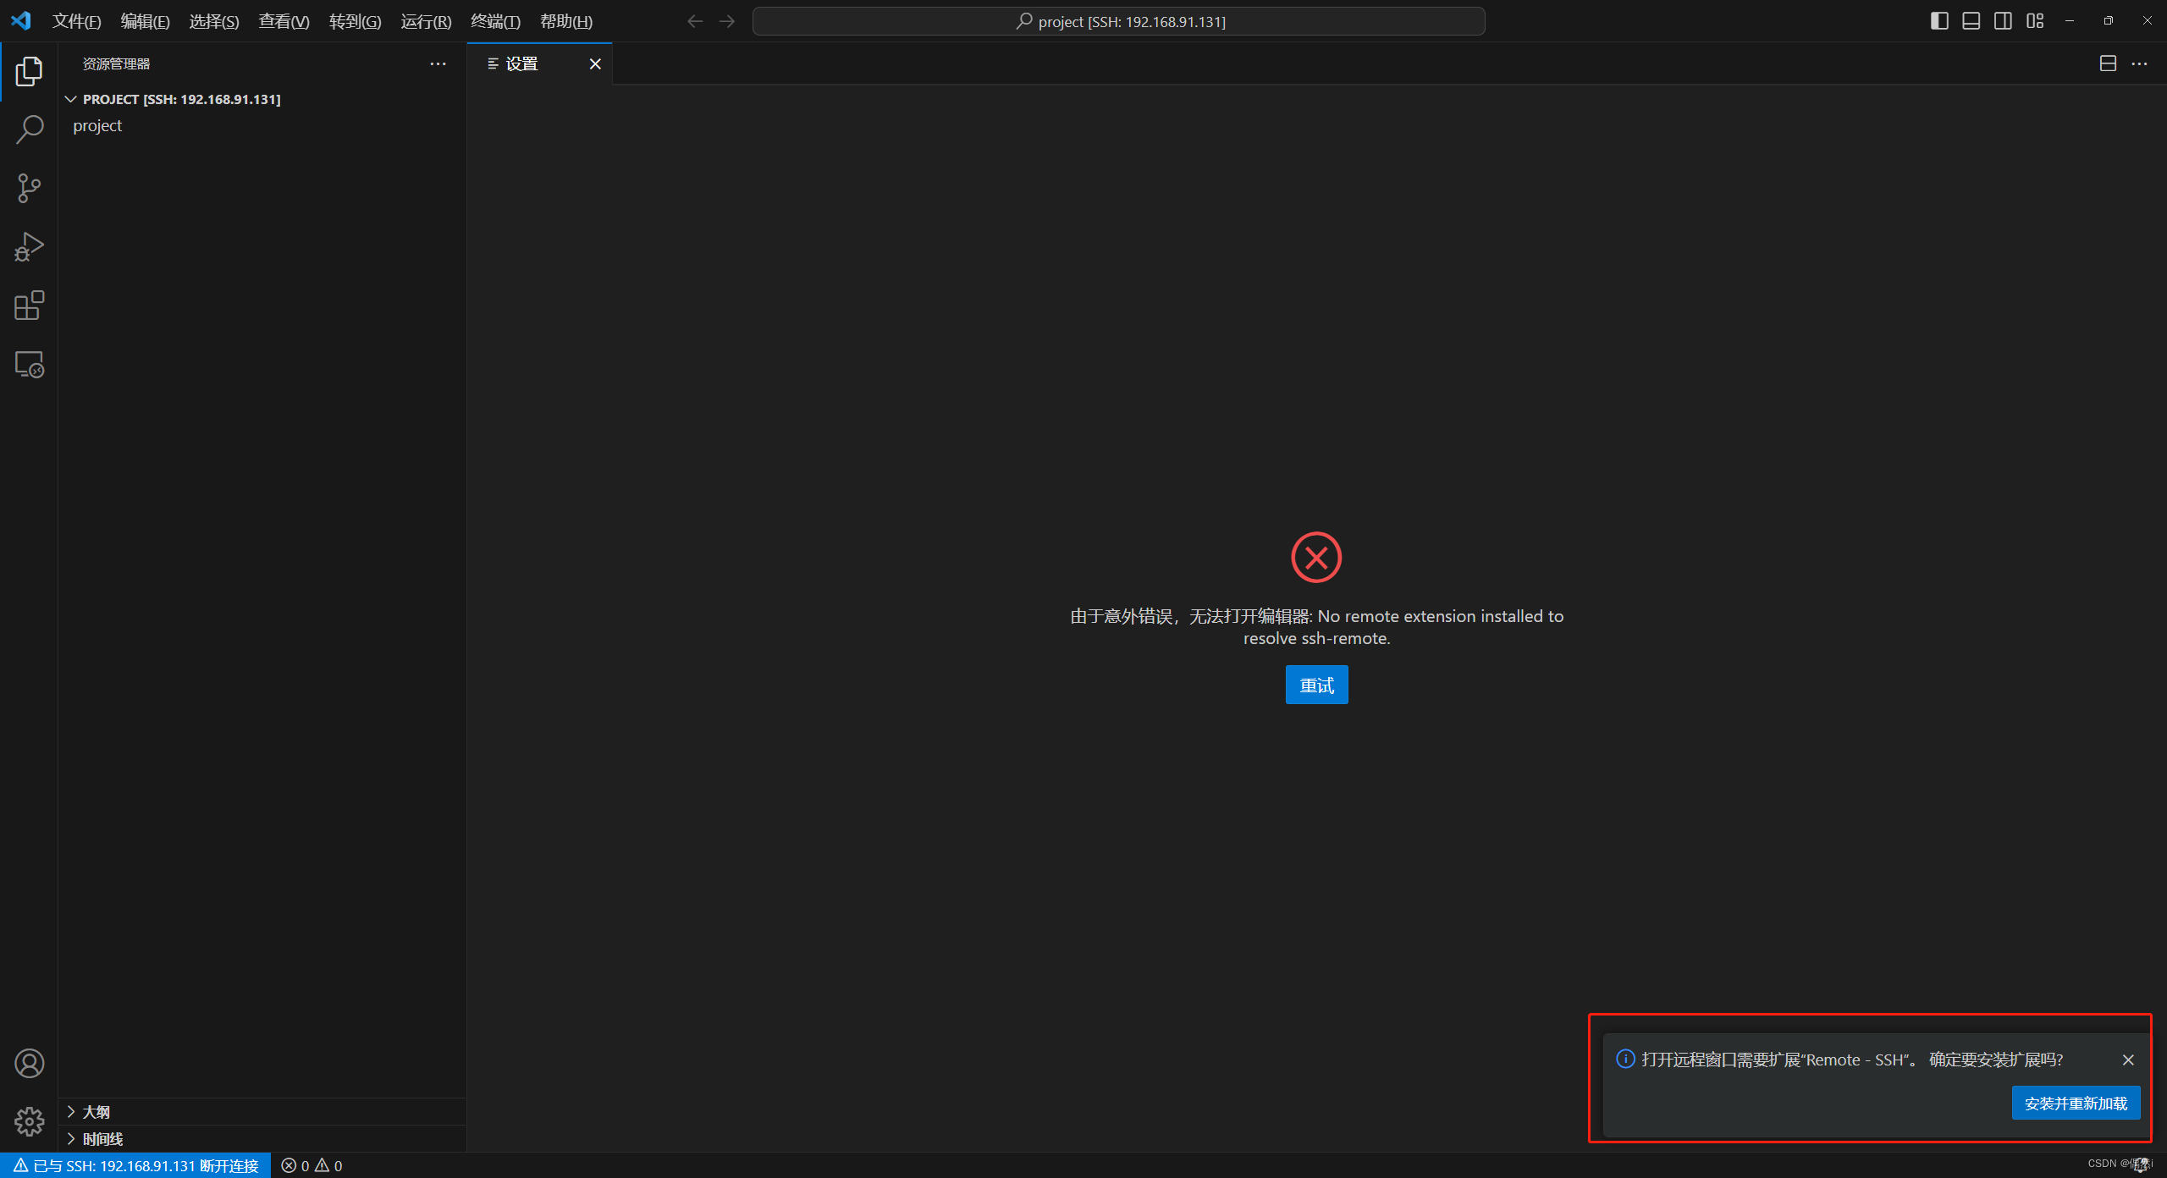Image resolution: width=2167 pixels, height=1178 pixels.
Task: Click 安装并重新加载 install button
Action: point(2075,1103)
